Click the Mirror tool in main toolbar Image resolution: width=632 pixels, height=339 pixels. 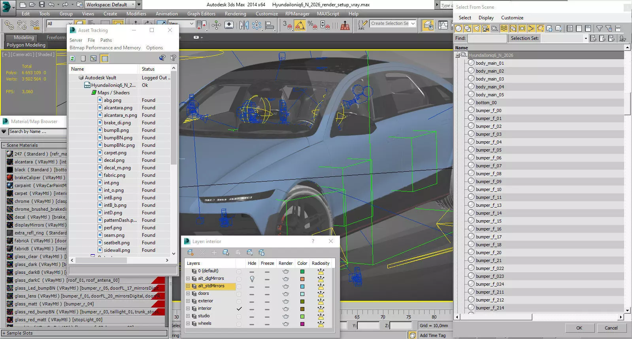point(244,25)
